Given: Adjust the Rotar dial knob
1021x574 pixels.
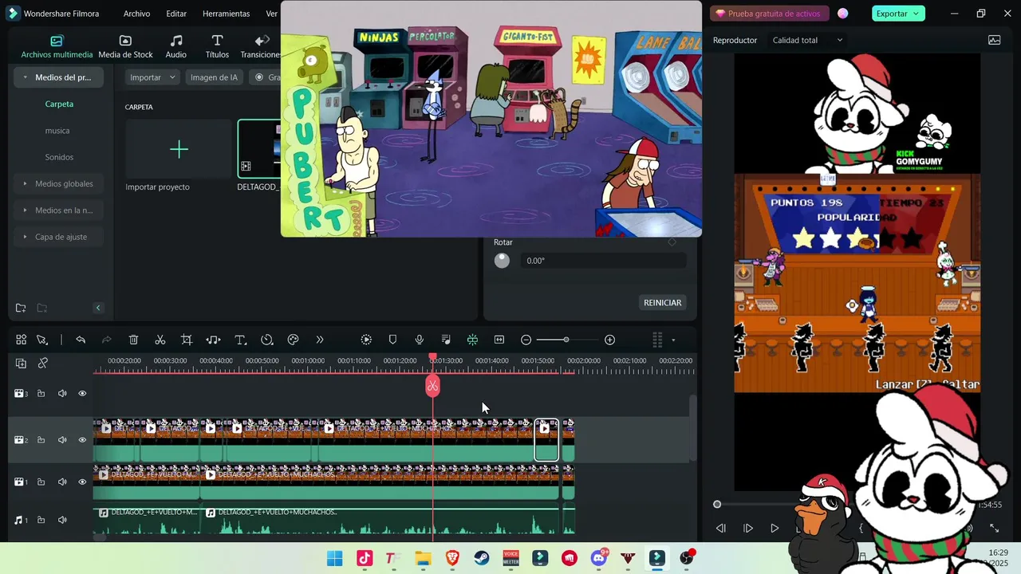Looking at the screenshot, I should click(502, 261).
